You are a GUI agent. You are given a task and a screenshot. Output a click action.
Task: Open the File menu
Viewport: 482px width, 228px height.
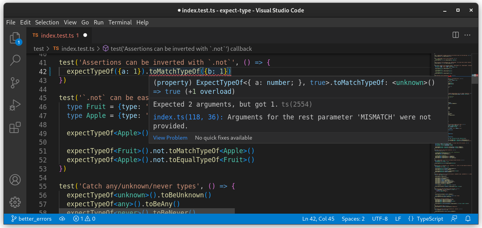[x=11, y=22]
